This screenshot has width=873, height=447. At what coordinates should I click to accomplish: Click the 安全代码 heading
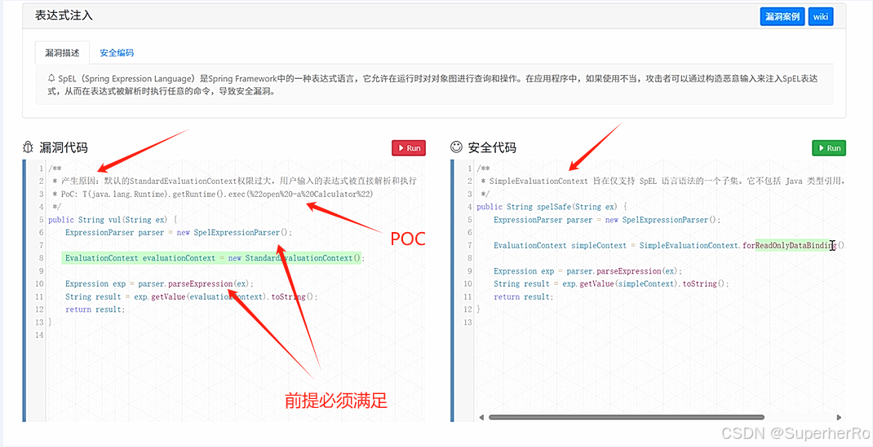click(492, 147)
